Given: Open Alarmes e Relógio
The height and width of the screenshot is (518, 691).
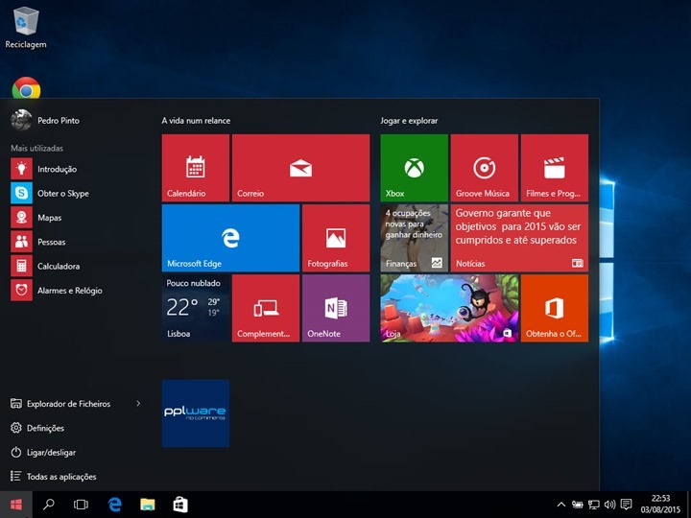Looking at the screenshot, I should (58, 291).
